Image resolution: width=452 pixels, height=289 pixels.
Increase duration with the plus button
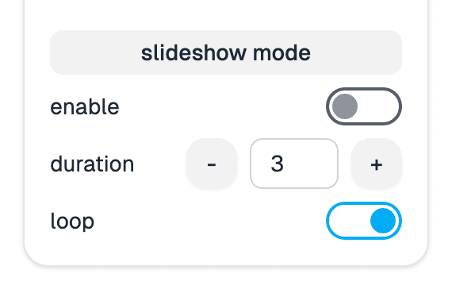[376, 164]
